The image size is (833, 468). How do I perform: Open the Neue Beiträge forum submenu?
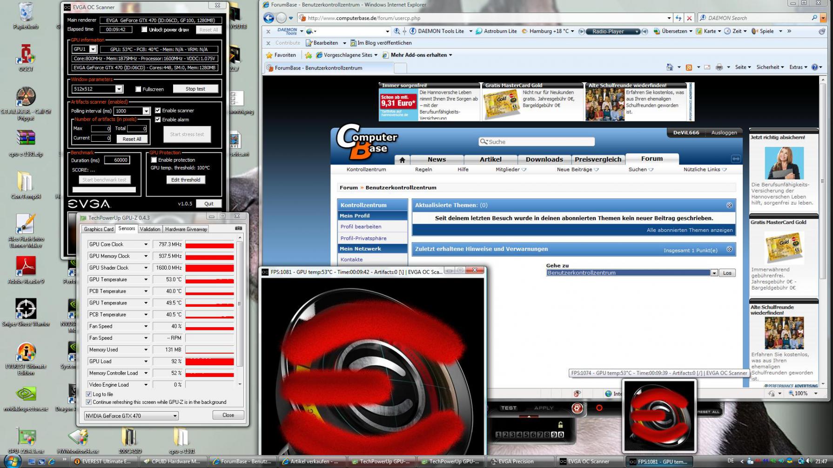[x=578, y=170]
